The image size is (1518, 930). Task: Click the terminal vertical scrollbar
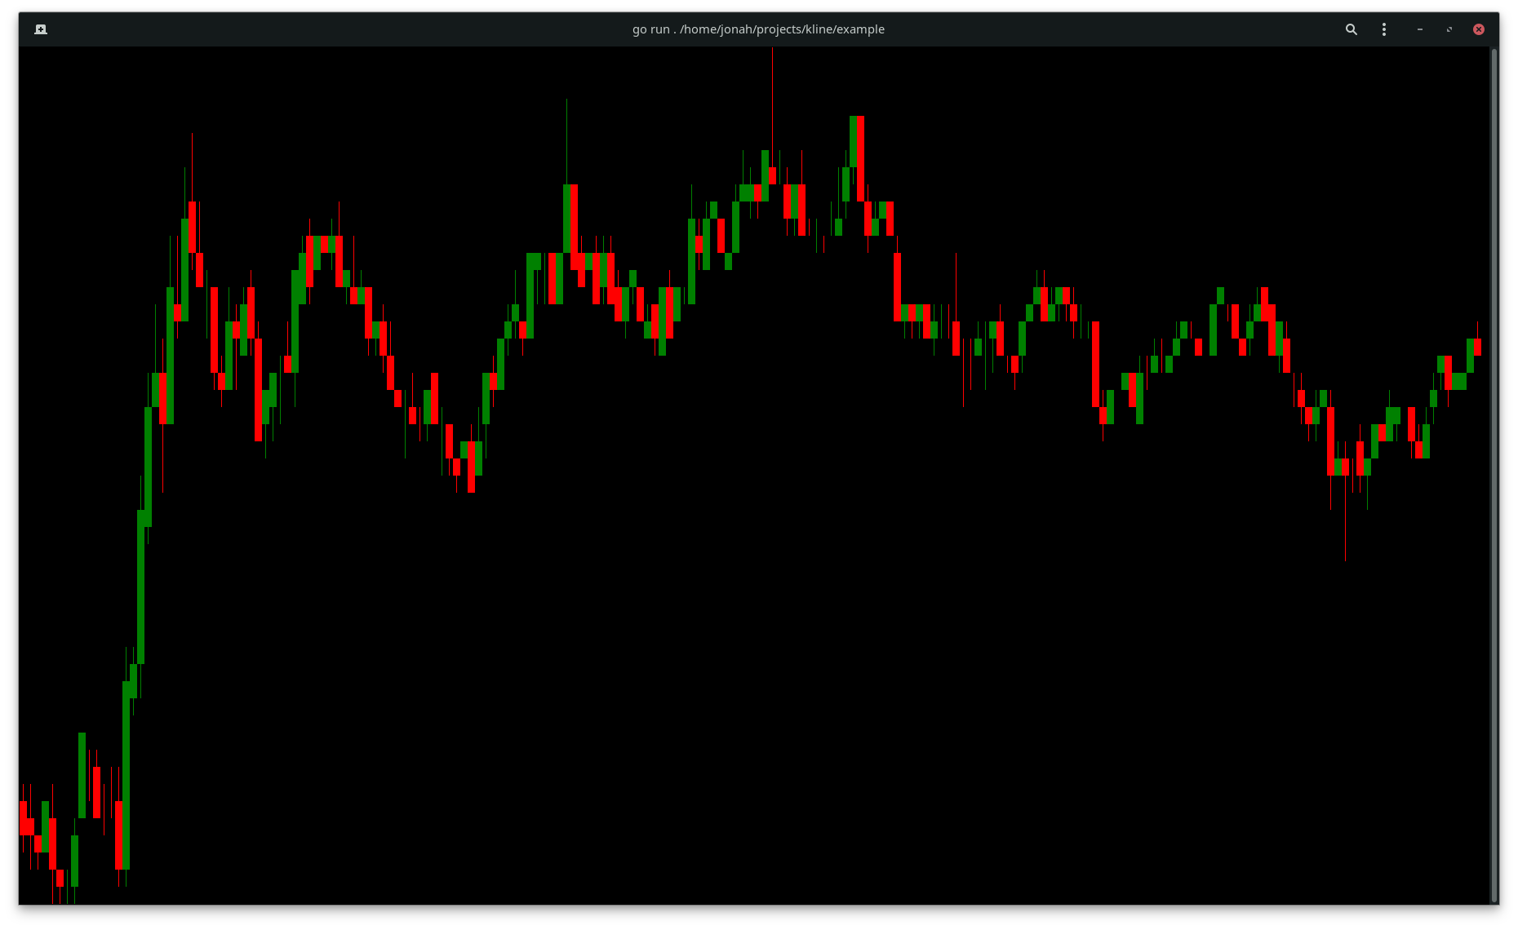(x=1494, y=475)
